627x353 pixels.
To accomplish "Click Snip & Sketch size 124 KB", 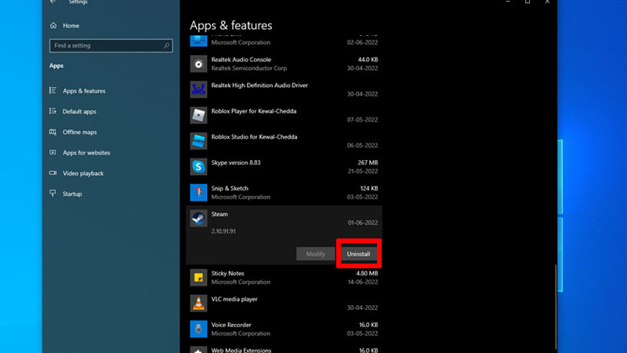I will (368, 188).
